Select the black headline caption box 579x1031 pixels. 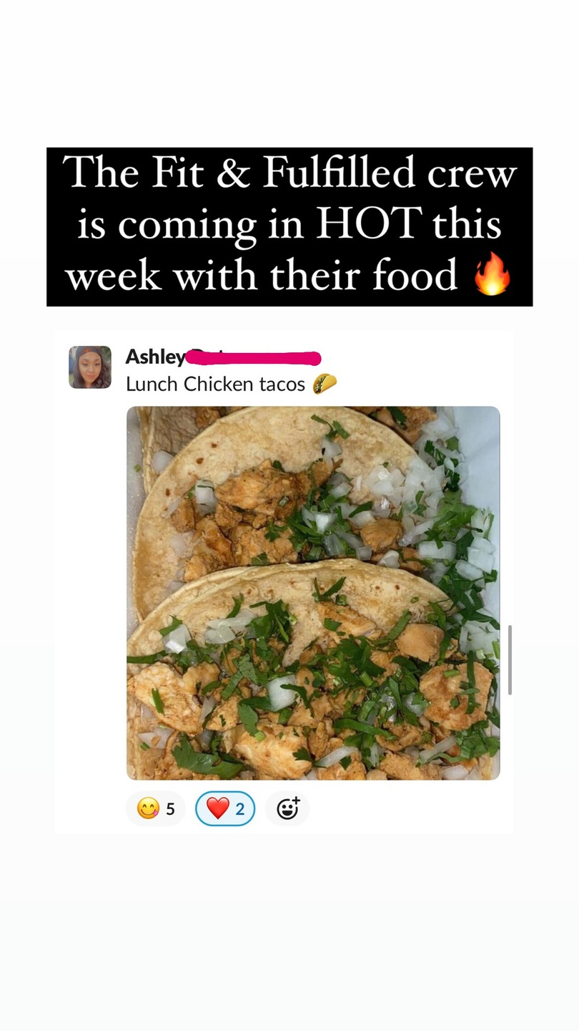[289, 227]
